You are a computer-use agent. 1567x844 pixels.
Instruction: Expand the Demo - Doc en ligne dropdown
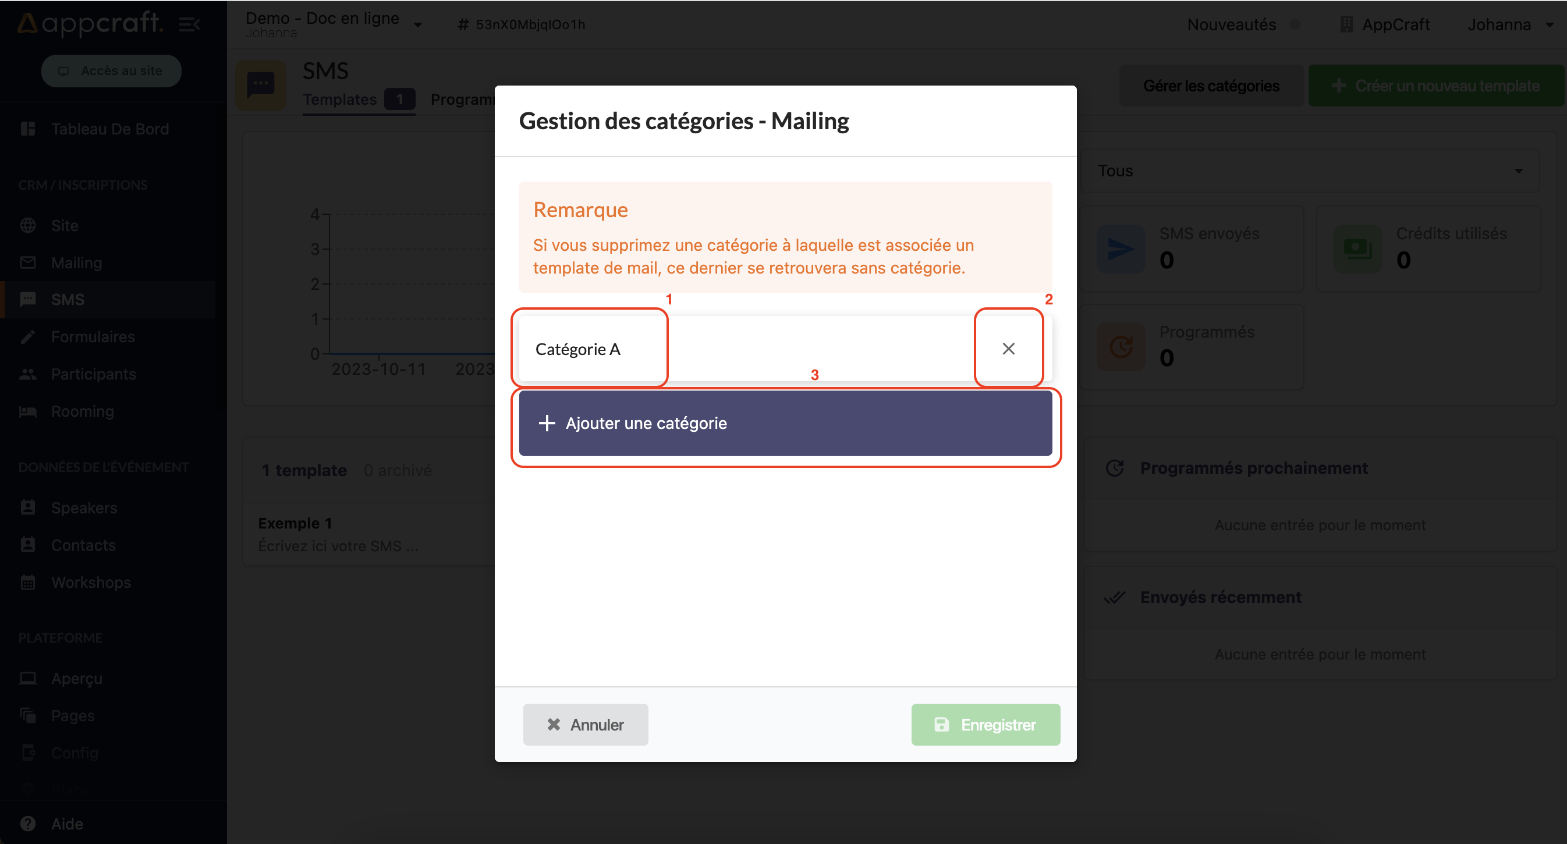418,24
